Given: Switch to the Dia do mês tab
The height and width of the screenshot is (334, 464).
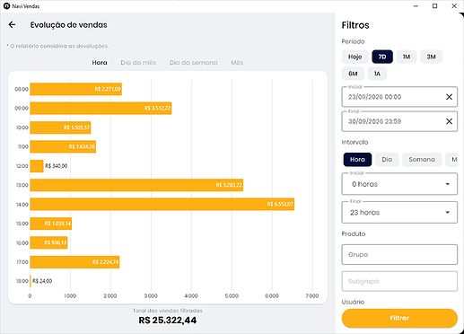Looking at the screenshot, I should pyautogui.click(x=138, y=63).
